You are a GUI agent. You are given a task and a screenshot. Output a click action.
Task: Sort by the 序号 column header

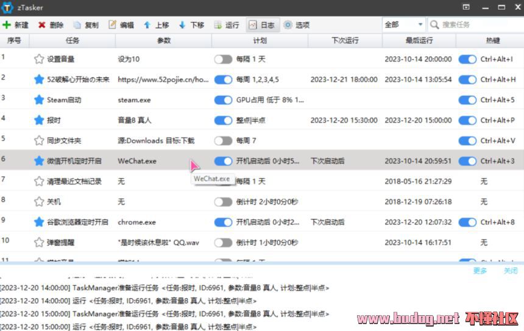click(15, 40)
